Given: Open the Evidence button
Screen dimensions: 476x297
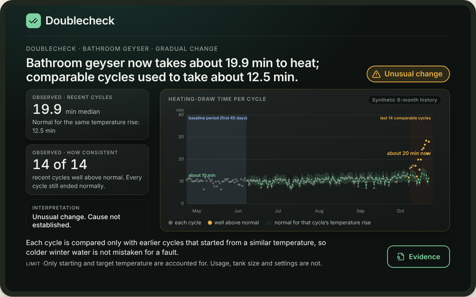Looking at the screenshot, I should coord(418,257).
